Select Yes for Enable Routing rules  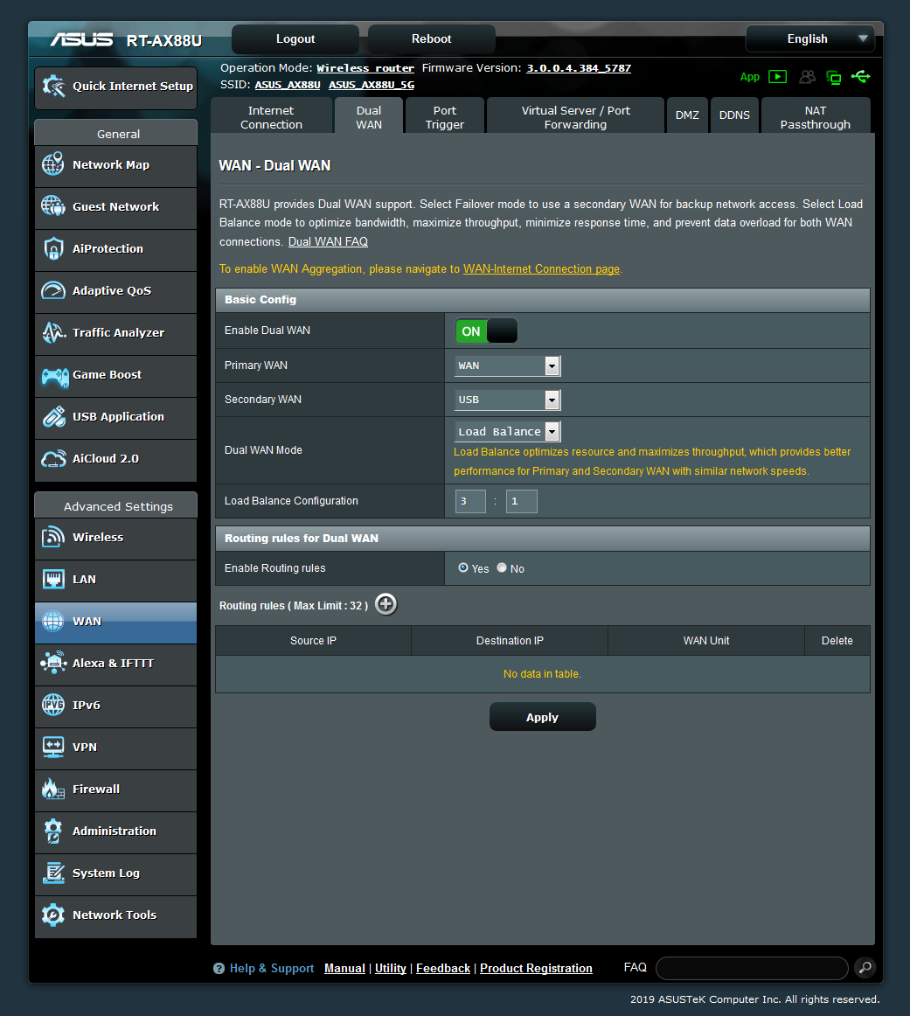click(x=463, y=567)
